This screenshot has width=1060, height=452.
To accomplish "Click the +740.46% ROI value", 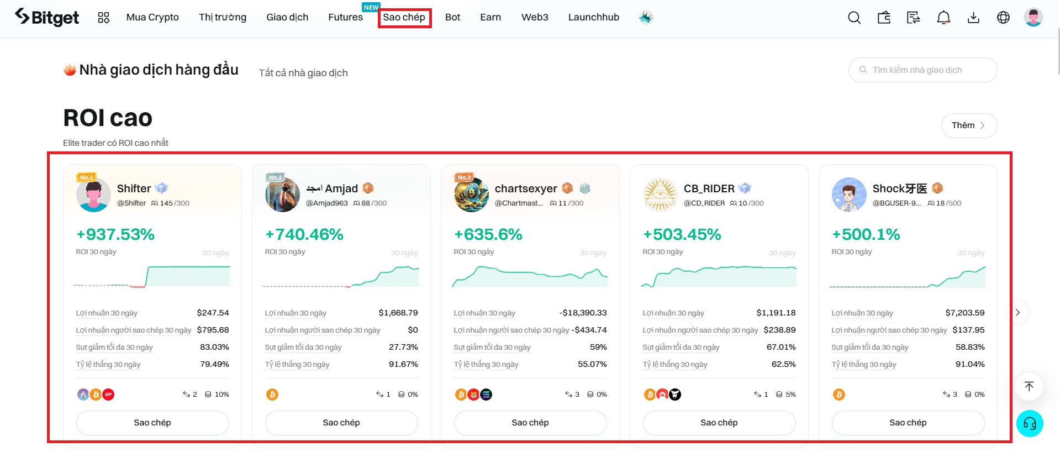I will 304,234.
